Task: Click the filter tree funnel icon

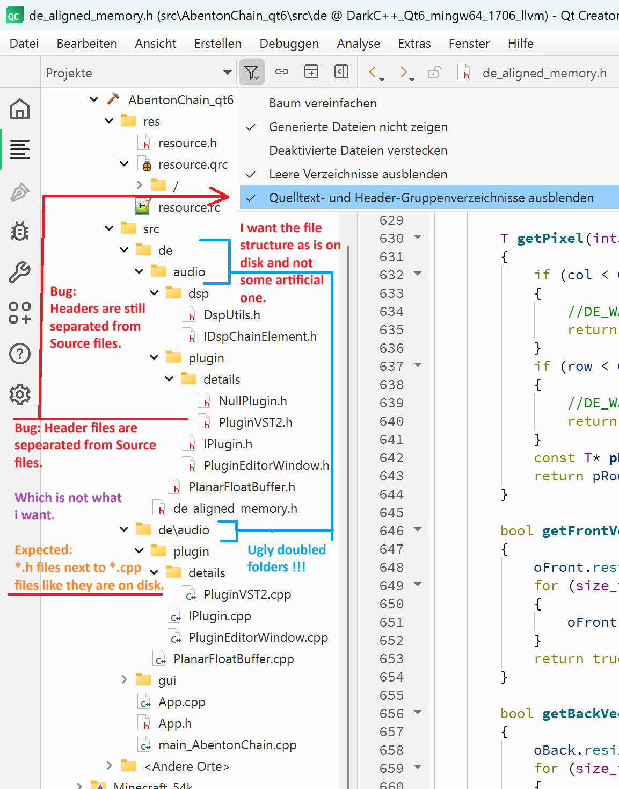Action: pyautogui.click(x=251, y=72)
